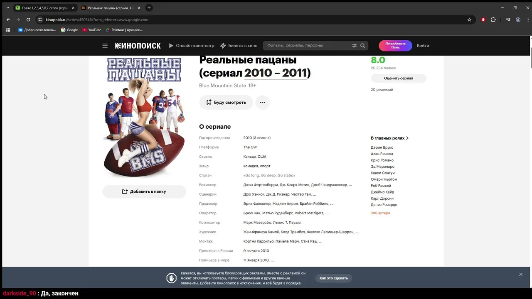Open advanced search filters icon
532x299 pixels.
coord(355,46)
